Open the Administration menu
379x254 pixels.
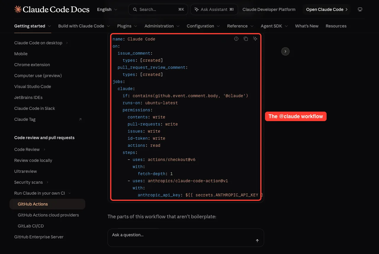click(x=162, y=26)
